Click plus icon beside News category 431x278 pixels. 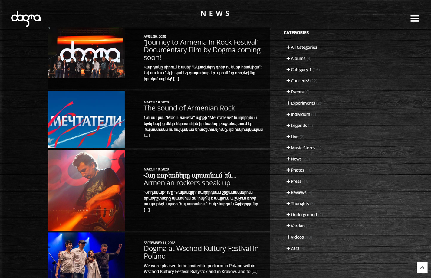[x=288, y=159]
